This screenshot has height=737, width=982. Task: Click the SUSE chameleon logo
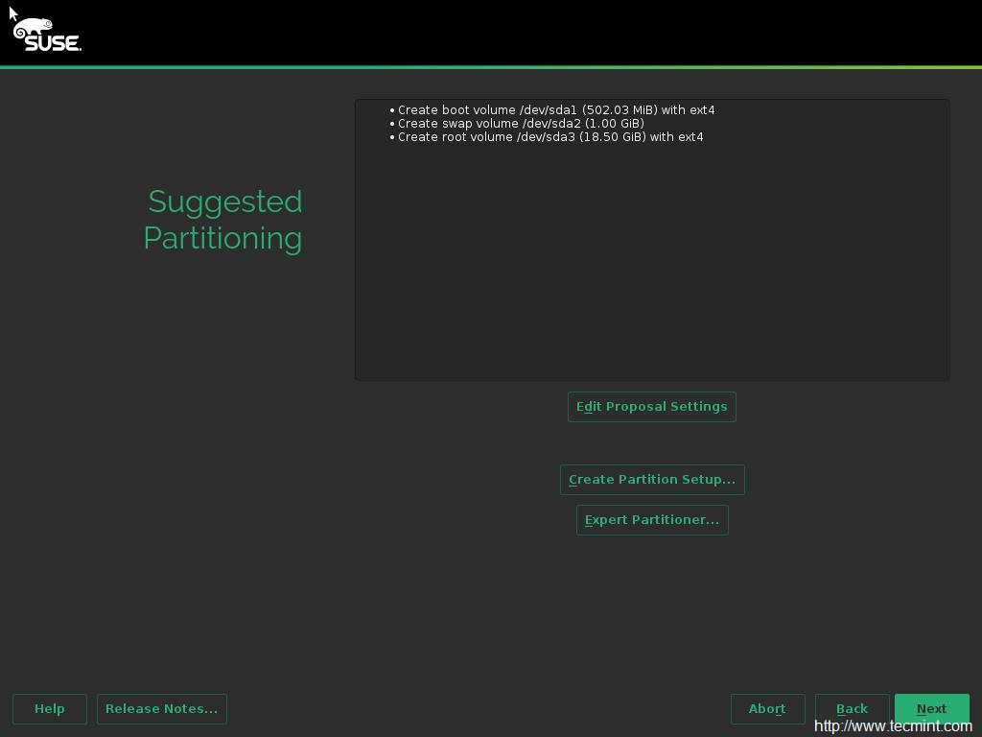coord(34,28)
